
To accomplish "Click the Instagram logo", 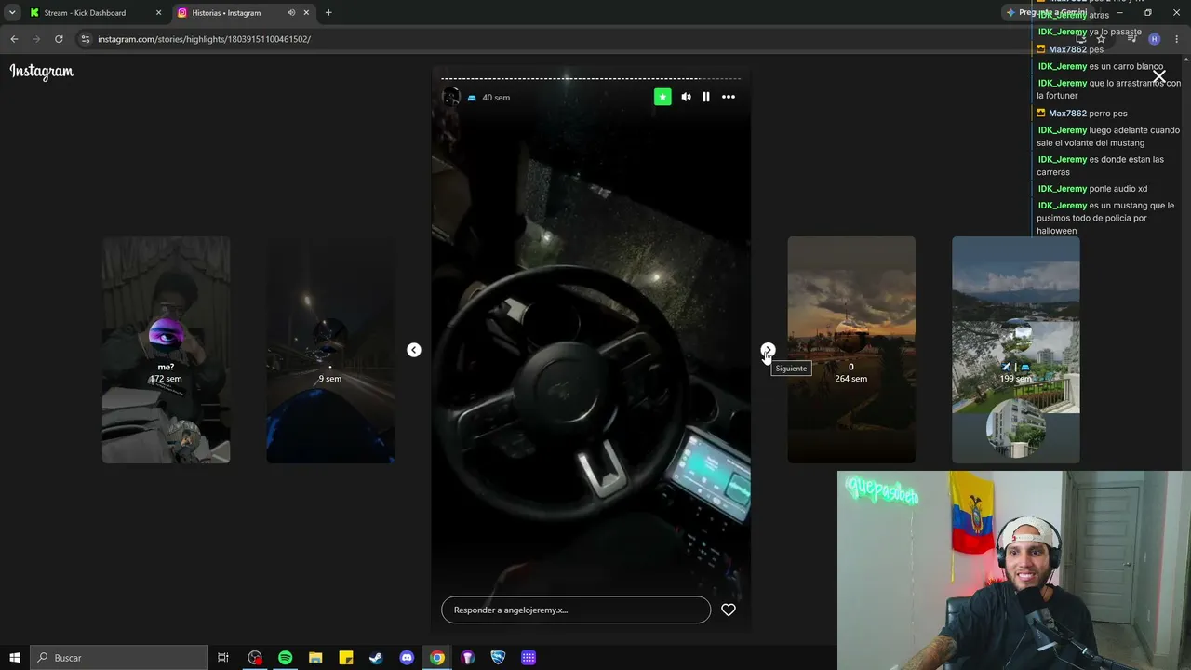I will point(42,72).
